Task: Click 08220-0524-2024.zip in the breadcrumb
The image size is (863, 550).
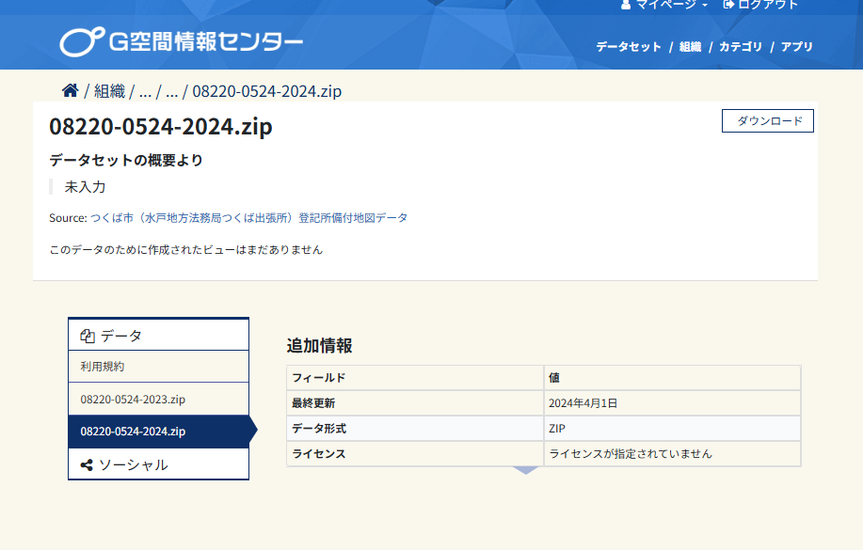Action: pyautogui.click(x=267, y=91)
